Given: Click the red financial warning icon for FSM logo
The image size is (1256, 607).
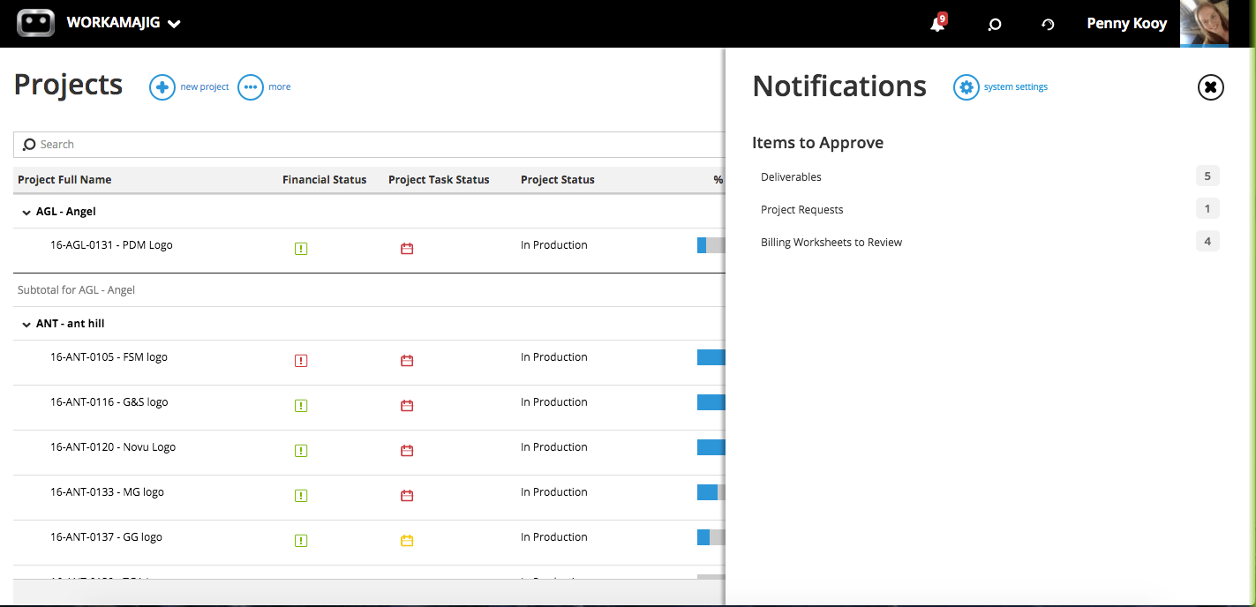Looking at the screenshot, I should click(301, 361).
